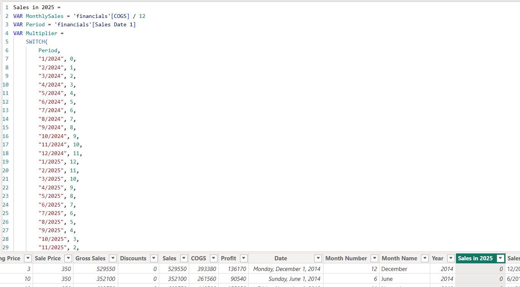520x287 pixels.
Task: Click the Month Name cell June
Action: pyautogui.click(x=405, y=279)
